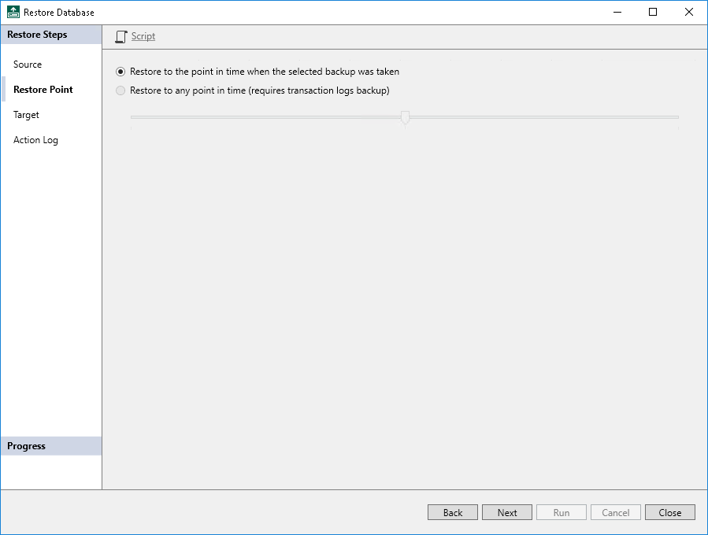Click the point-in-time slider handle

tap(405, 116)
